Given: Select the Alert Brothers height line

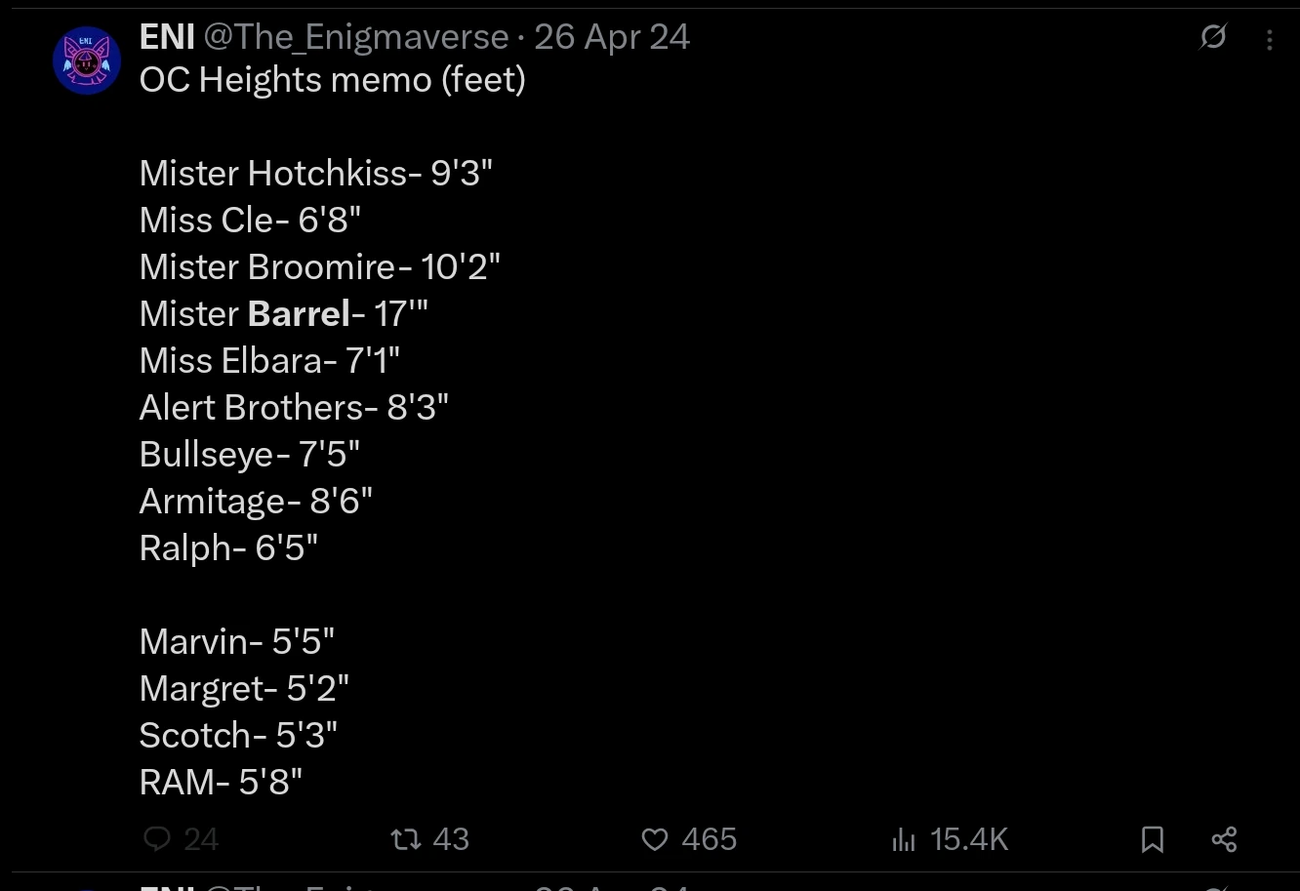Looking at the screenshot, I should [x=294, y=407].
